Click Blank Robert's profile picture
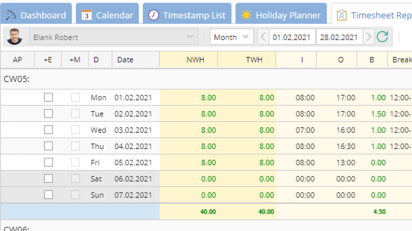 click(x=13, y=36)
